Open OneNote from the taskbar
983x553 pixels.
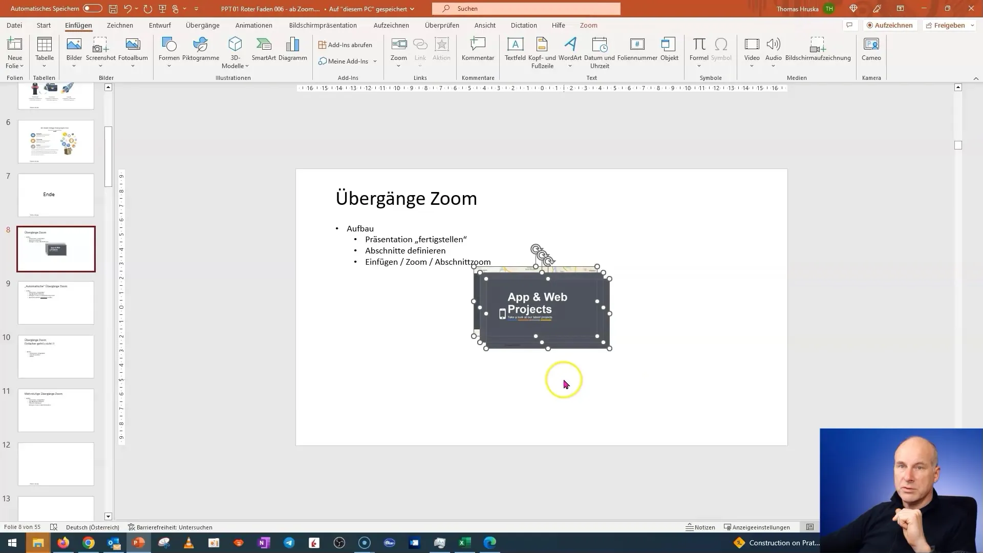pyautogui.click(x=264, y=543)
